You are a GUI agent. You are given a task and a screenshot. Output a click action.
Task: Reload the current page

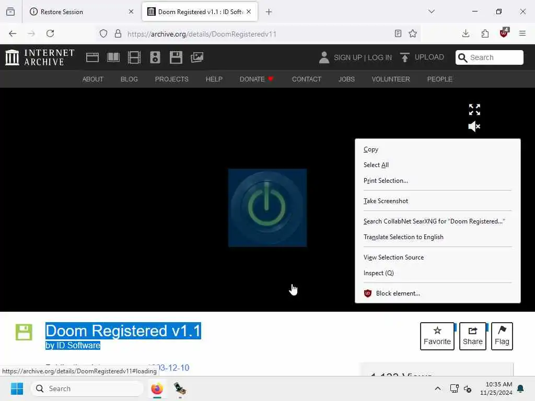point(50,33)
